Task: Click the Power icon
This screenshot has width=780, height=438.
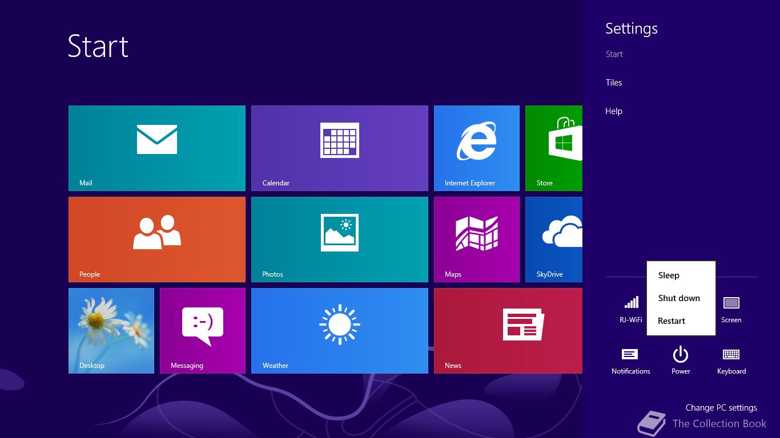Action: pos(681,360)
